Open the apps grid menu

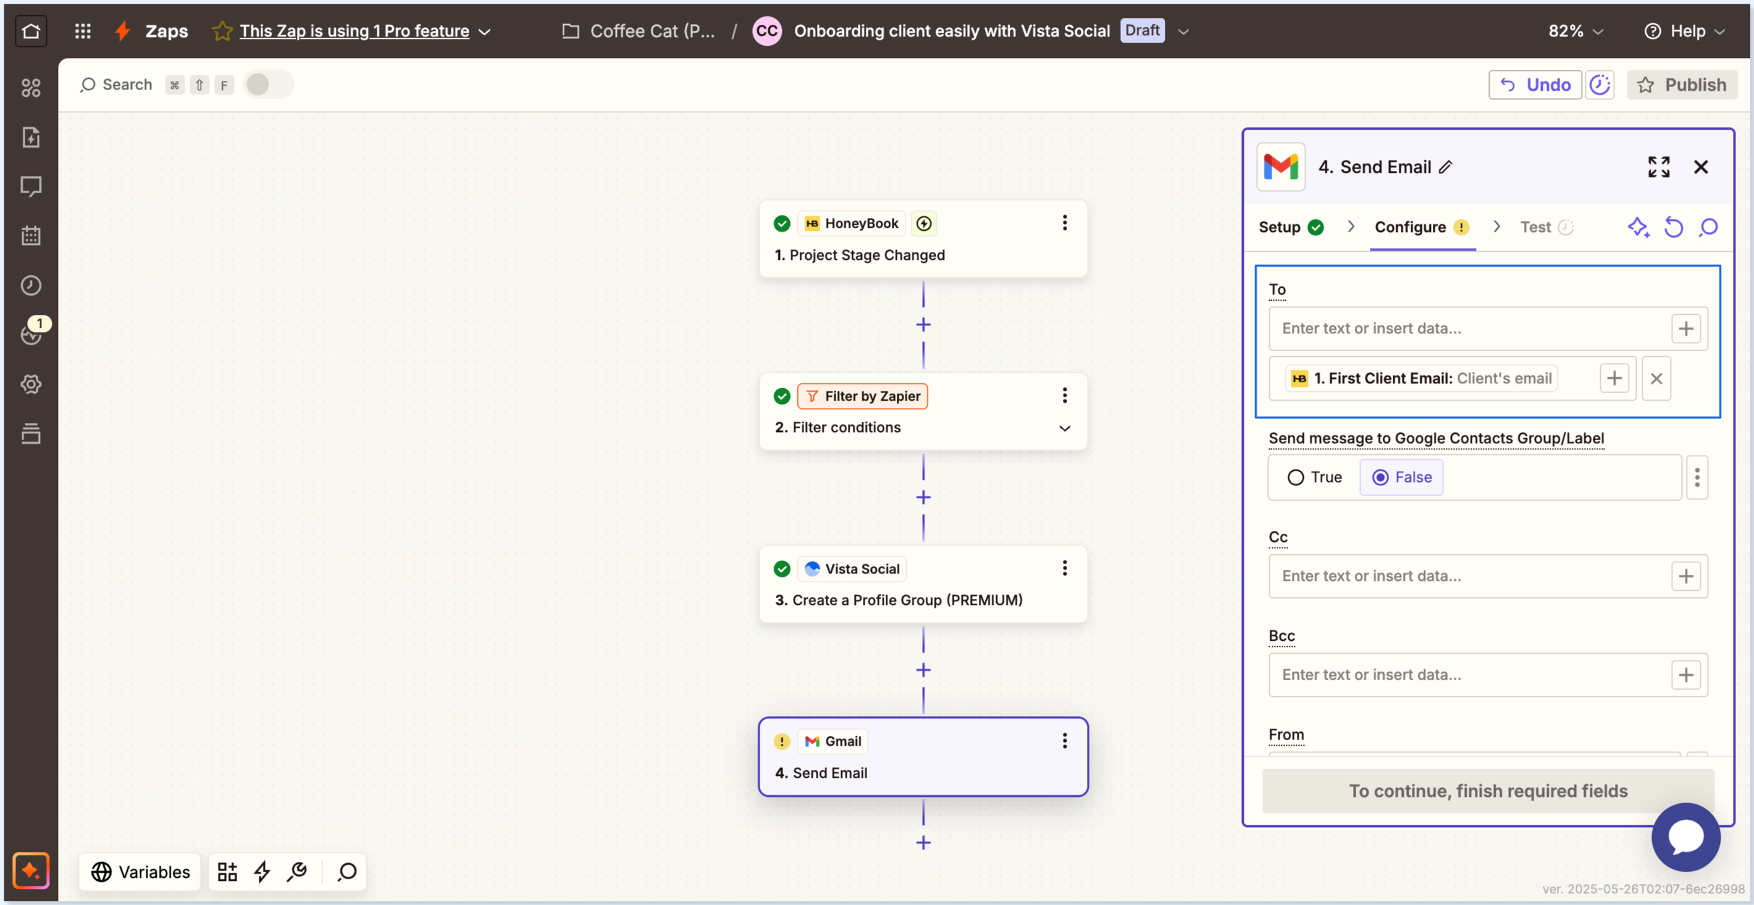pos(82,31)
